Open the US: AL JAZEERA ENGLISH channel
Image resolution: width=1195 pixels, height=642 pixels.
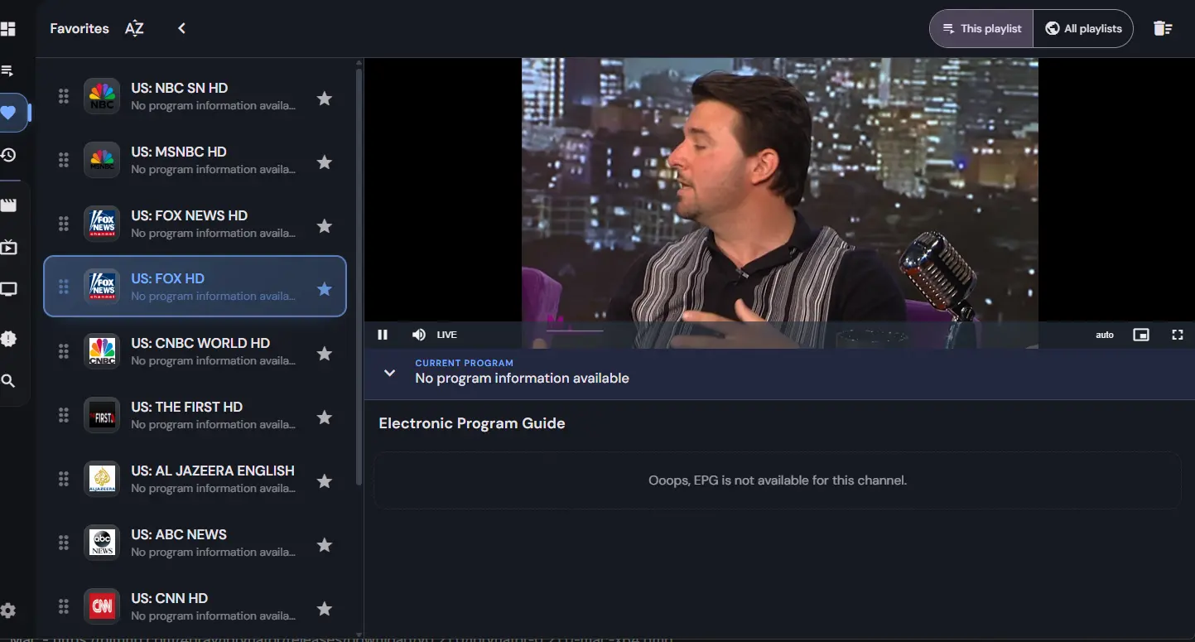click(x=195, y=479)
